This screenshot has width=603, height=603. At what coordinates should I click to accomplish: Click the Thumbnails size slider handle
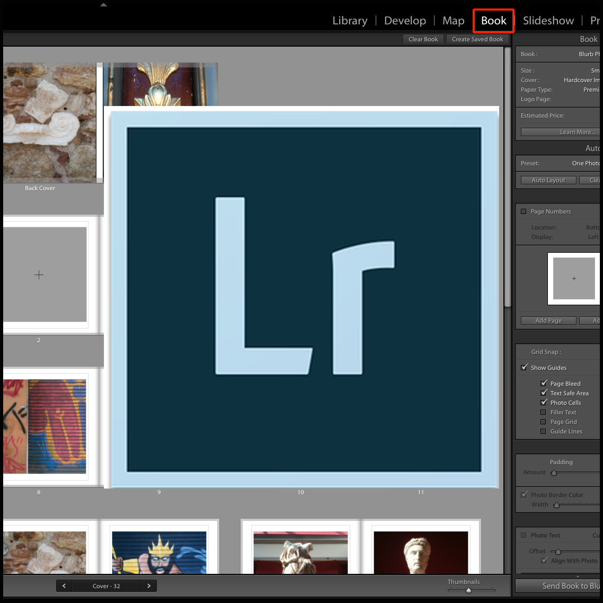click(x=468, y=590)
